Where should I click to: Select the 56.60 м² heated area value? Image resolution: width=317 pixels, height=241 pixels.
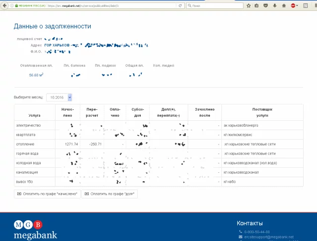point(36,75)
